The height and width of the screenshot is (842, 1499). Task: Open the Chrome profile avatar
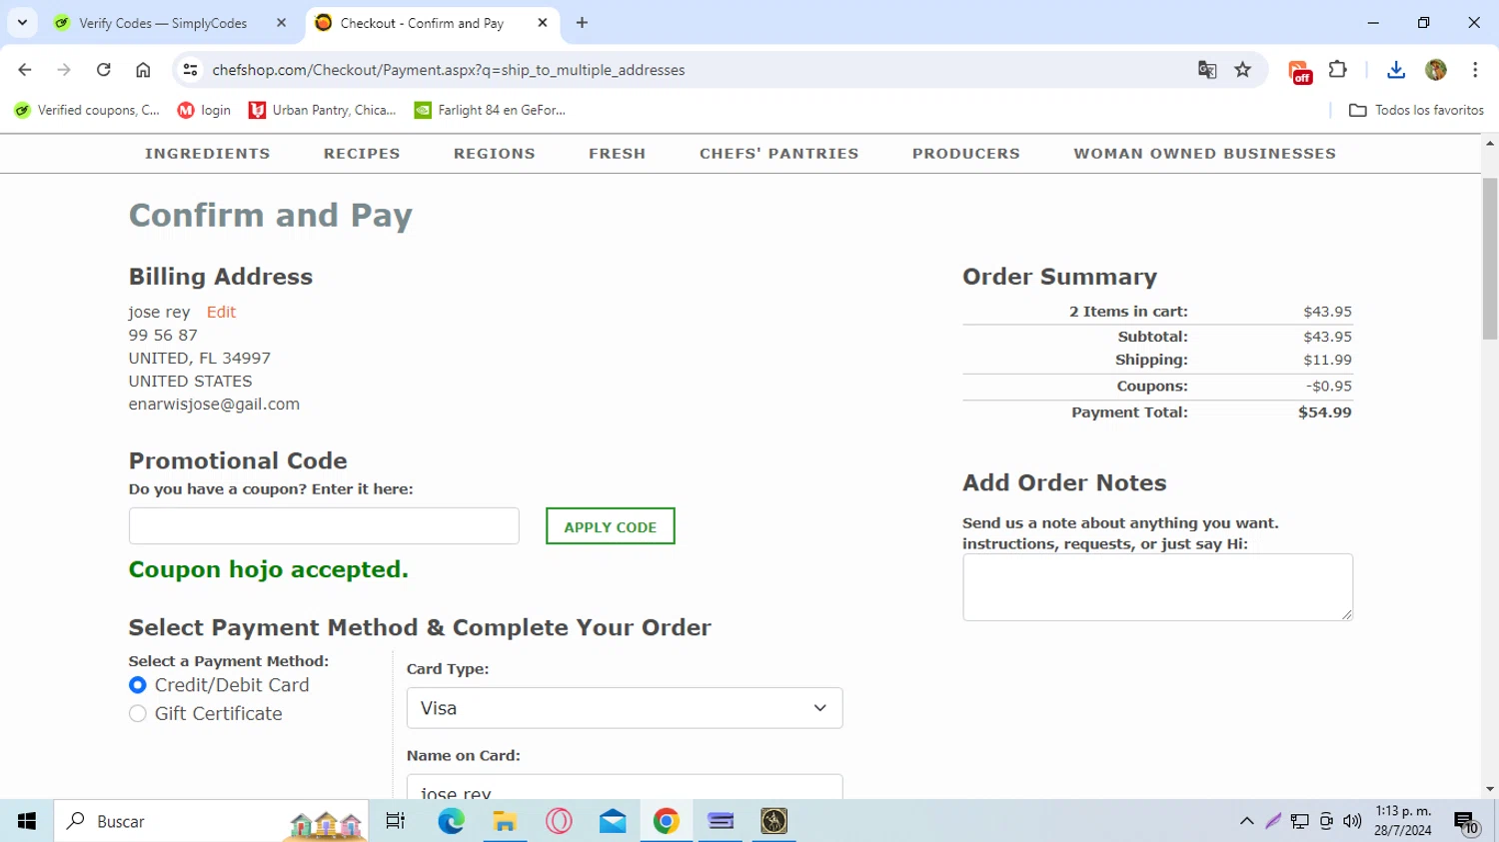tap(1436, 70)
